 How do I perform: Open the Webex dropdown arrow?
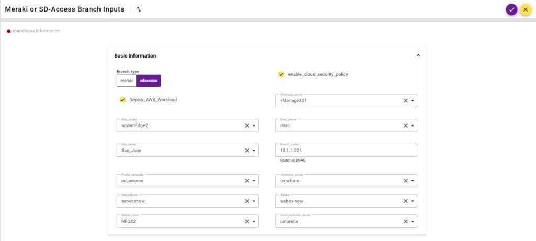412,201
